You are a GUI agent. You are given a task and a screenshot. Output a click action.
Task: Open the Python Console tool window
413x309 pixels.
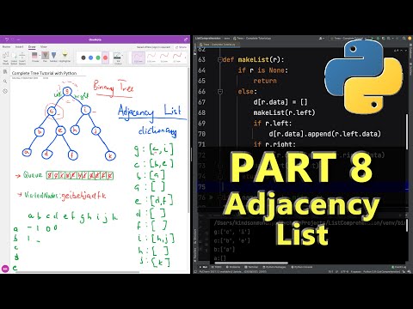302,267
